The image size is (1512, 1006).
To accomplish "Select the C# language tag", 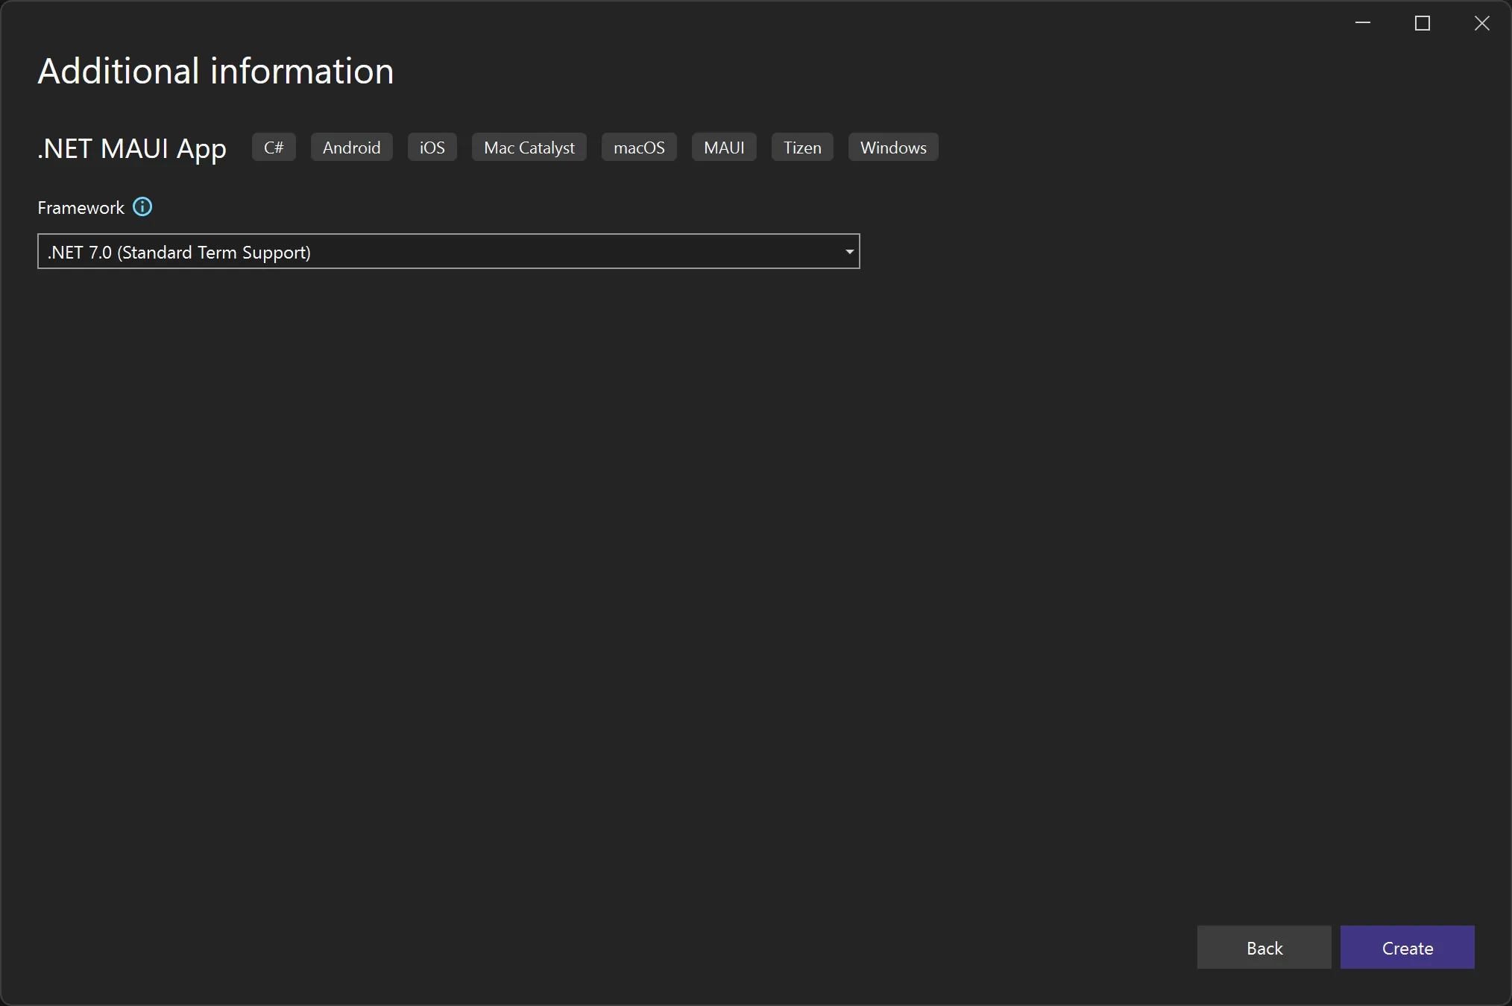I will click(x=273, y=147).
